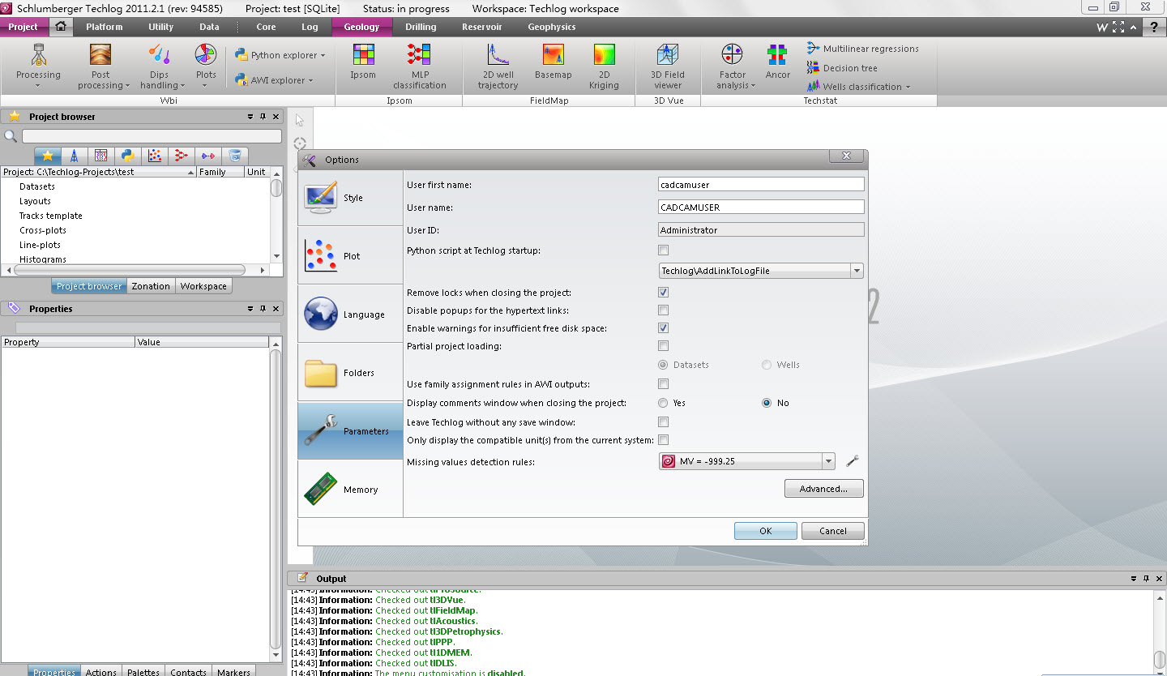Select the workflow arrows filter icon in Project browser
This screenshot has height=676, width=1167.
tap(207, 156)
